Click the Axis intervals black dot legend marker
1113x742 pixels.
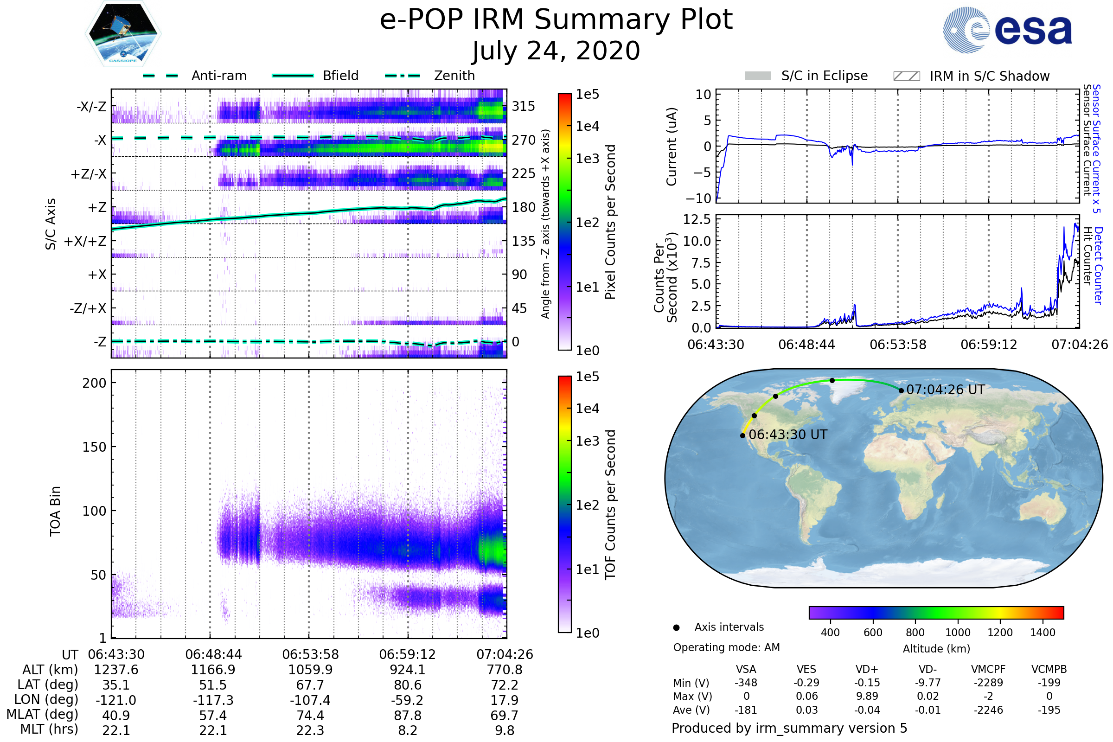point(676,627)
